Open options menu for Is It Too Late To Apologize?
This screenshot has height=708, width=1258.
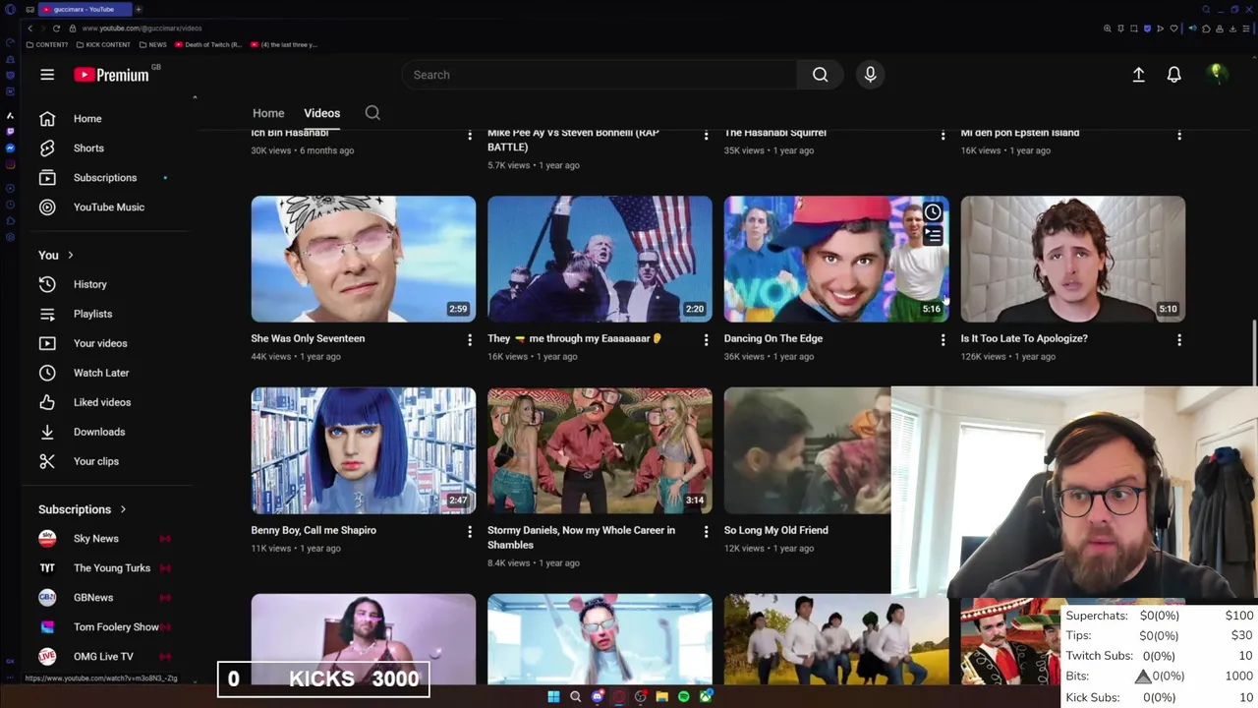click(1179, 340)
